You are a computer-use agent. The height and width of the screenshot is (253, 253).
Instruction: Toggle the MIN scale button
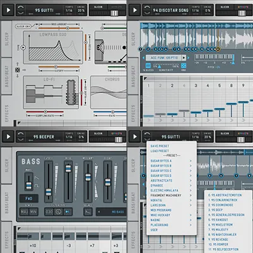(x=34, y=212)
